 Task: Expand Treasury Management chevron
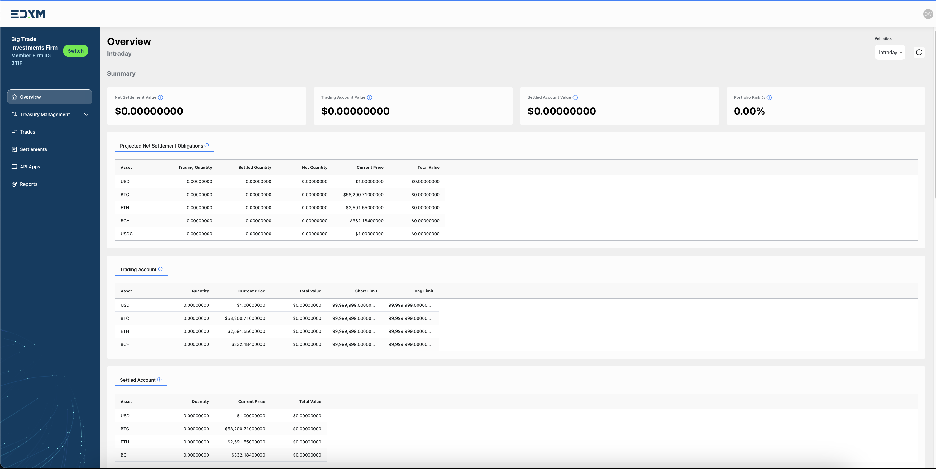click(87, 114)
